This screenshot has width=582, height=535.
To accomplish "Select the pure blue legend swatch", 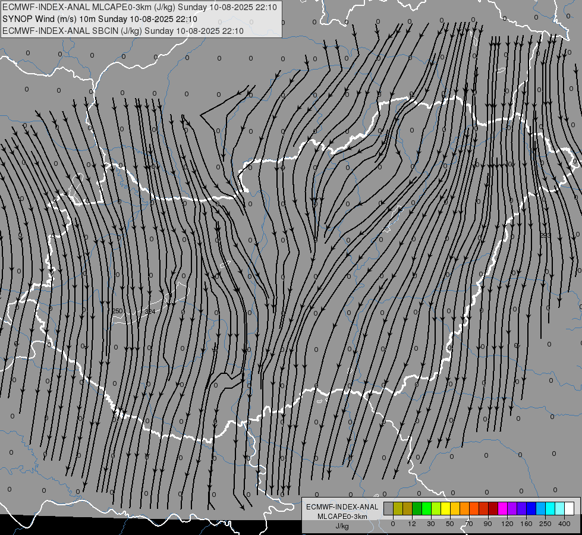I will [531, 508].
